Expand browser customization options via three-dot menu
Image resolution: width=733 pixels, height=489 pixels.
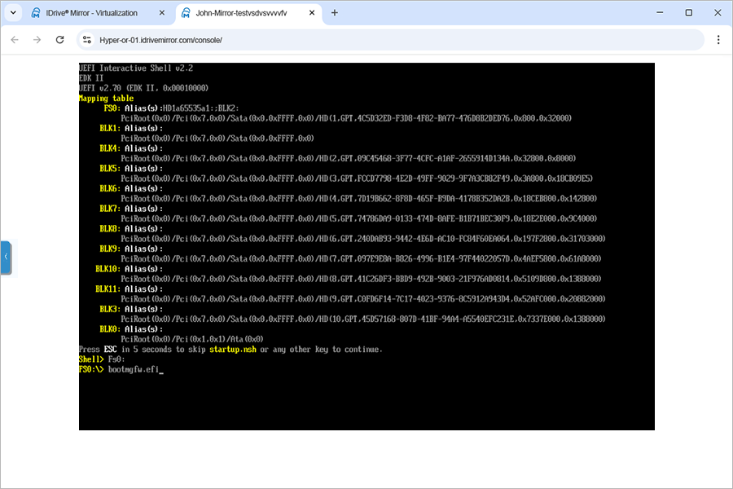[x=718, y=39]
